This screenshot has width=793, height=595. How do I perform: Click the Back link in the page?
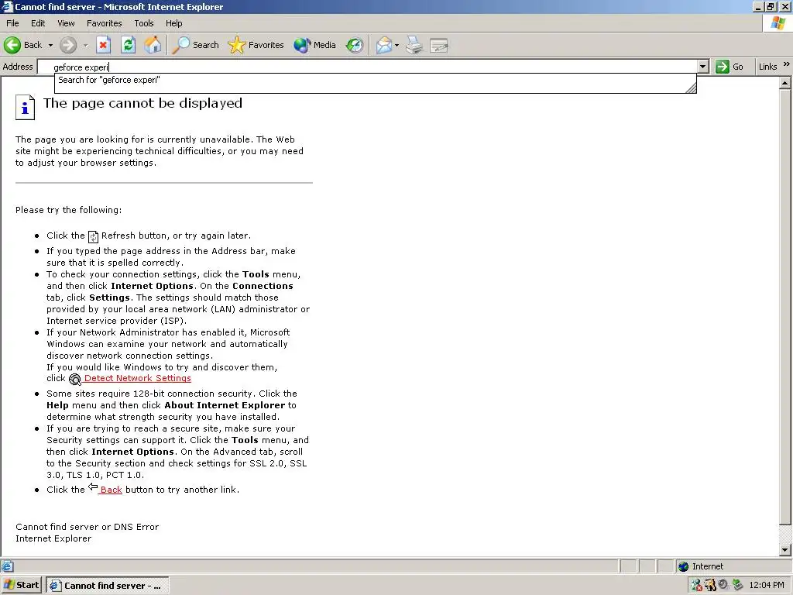(111, 490)
